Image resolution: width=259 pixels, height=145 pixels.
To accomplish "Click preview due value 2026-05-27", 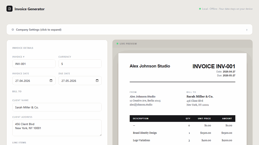I will click(x=229, y=75).
